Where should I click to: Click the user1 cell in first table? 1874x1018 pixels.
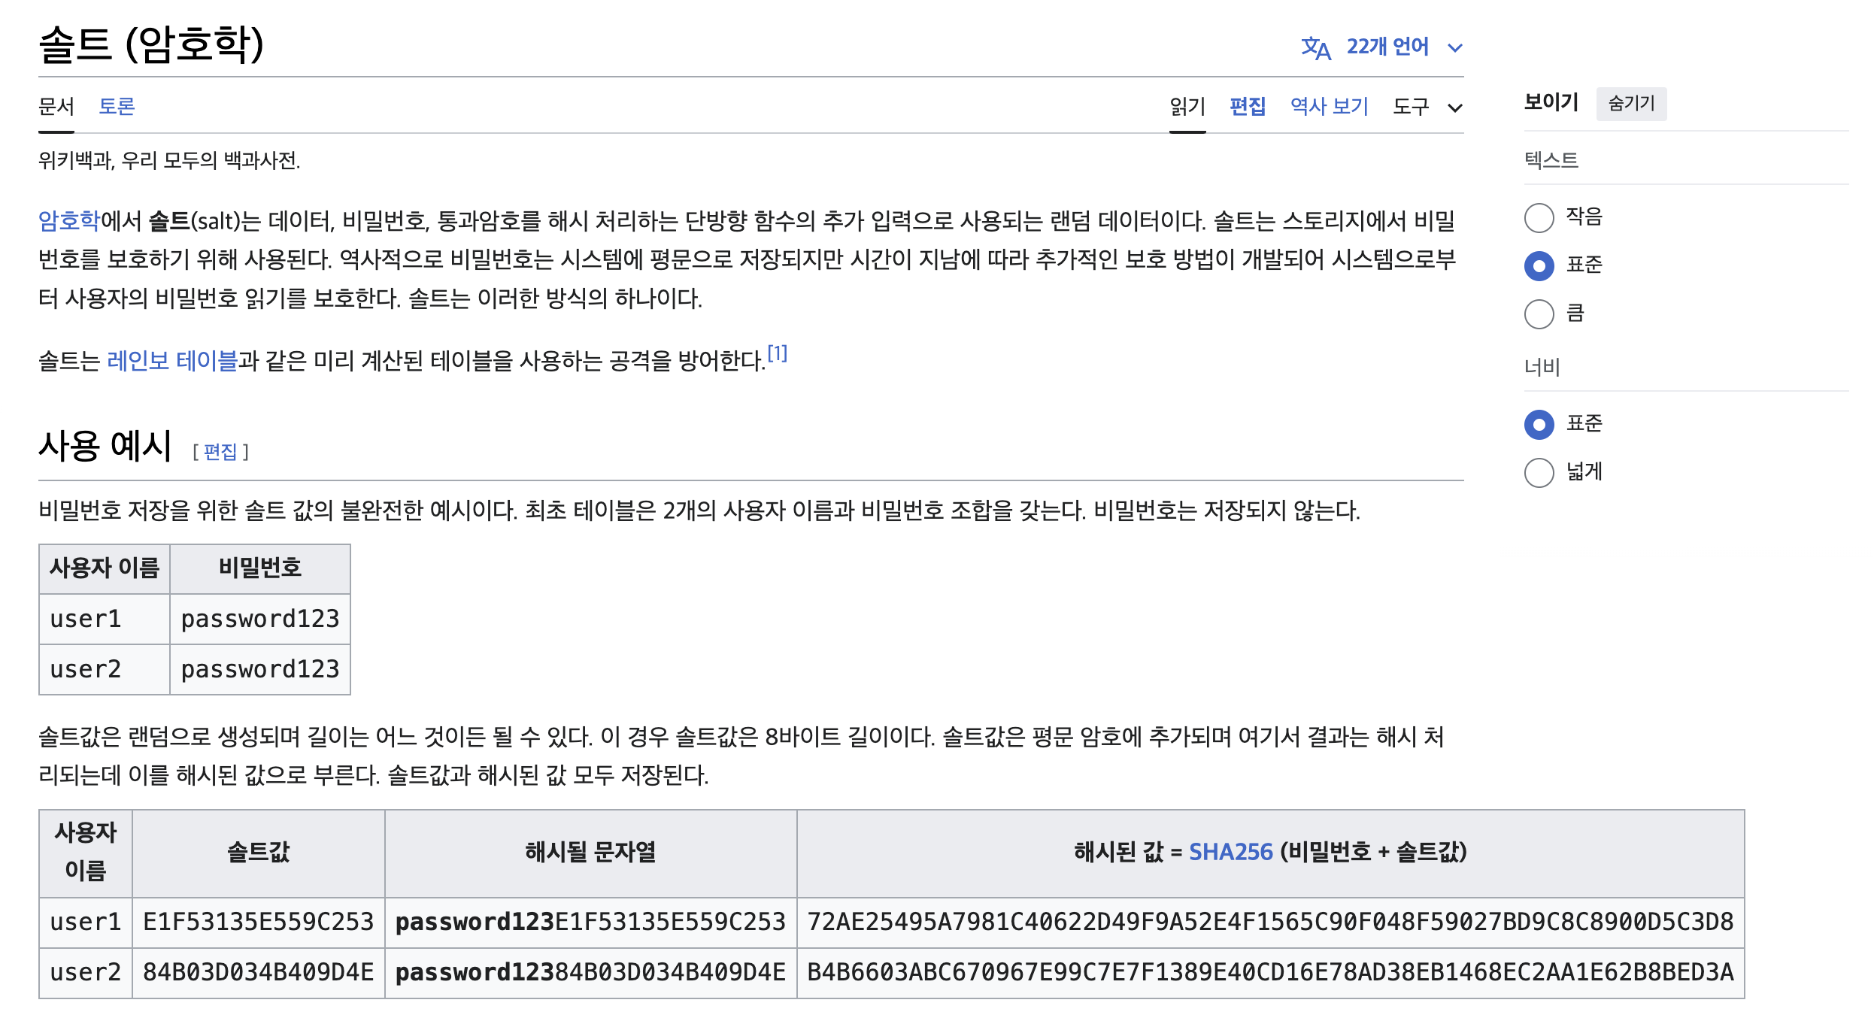(x=105, y=619)
